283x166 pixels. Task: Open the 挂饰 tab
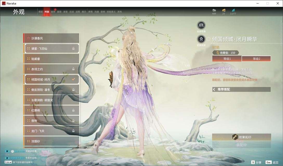click(53, 12)
